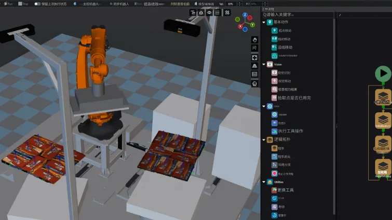Viewport: 392px width, 220px height.
Task: Collapse the 基本动作 category
Action: point(264,22)
